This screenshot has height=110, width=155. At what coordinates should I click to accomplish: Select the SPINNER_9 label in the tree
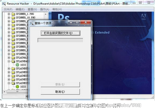[22, 54]
